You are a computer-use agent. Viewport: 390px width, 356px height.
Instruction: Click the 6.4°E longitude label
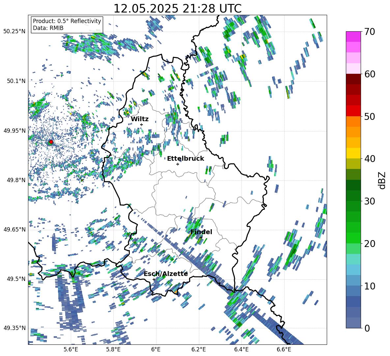[x=241, y=349]
